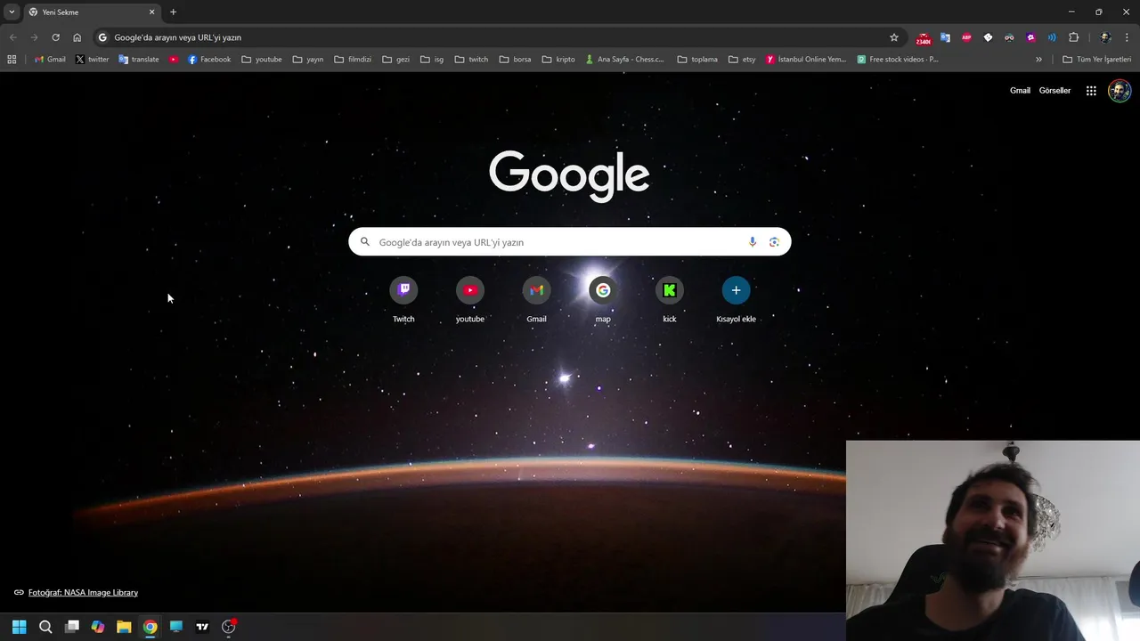Open Google account avatar on the page
The width and height of the screenshot is (1140, 641).
click(1120, 91)
